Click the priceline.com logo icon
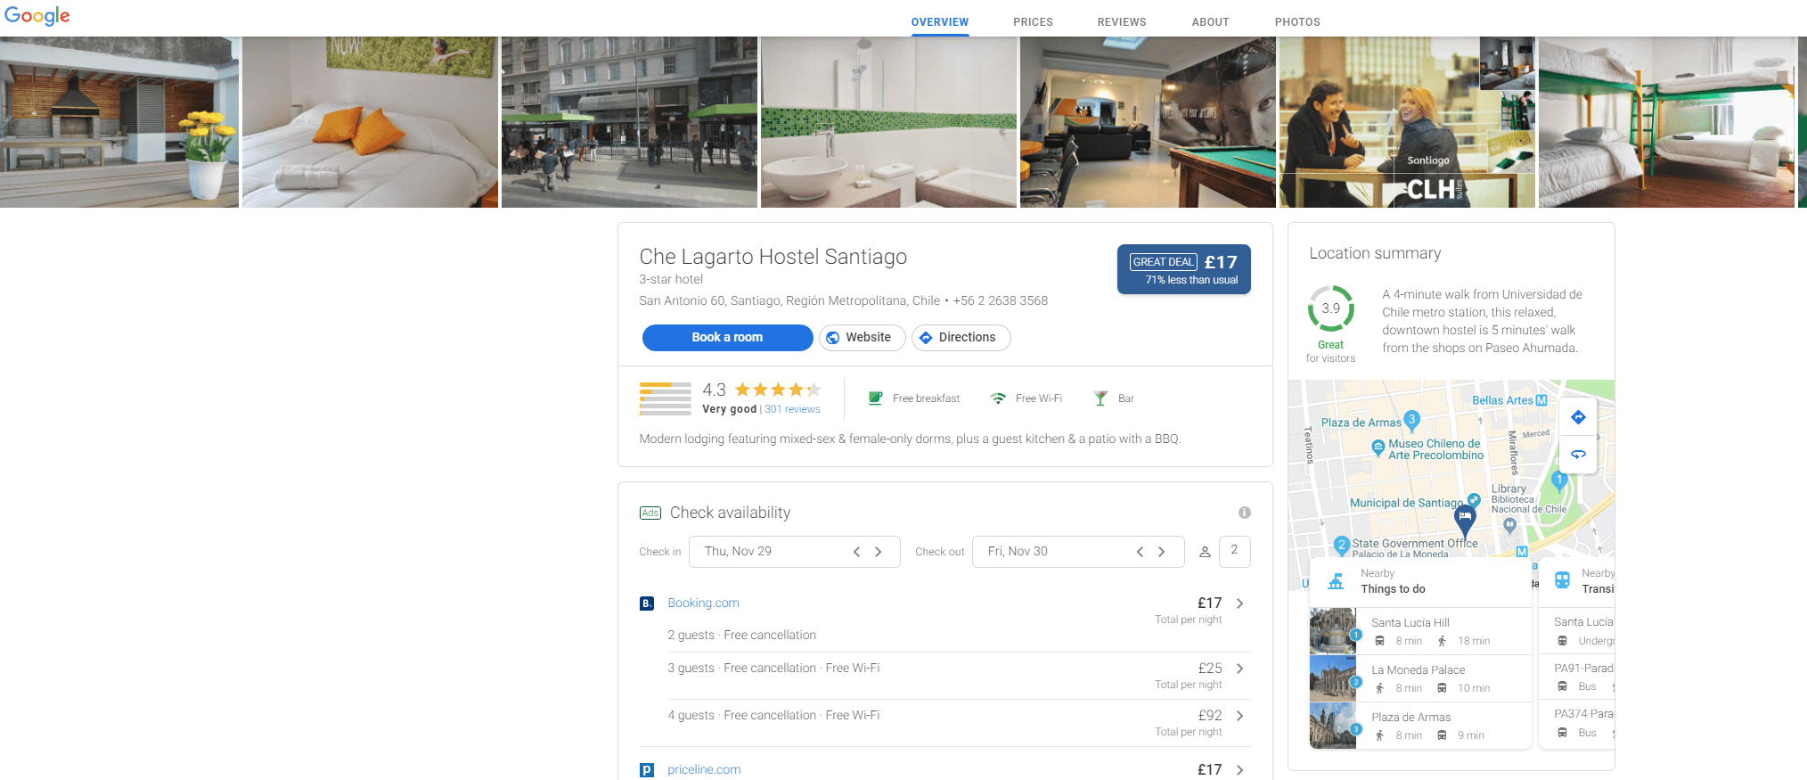This screenshot has height=780, width=1807. point(647,770)
